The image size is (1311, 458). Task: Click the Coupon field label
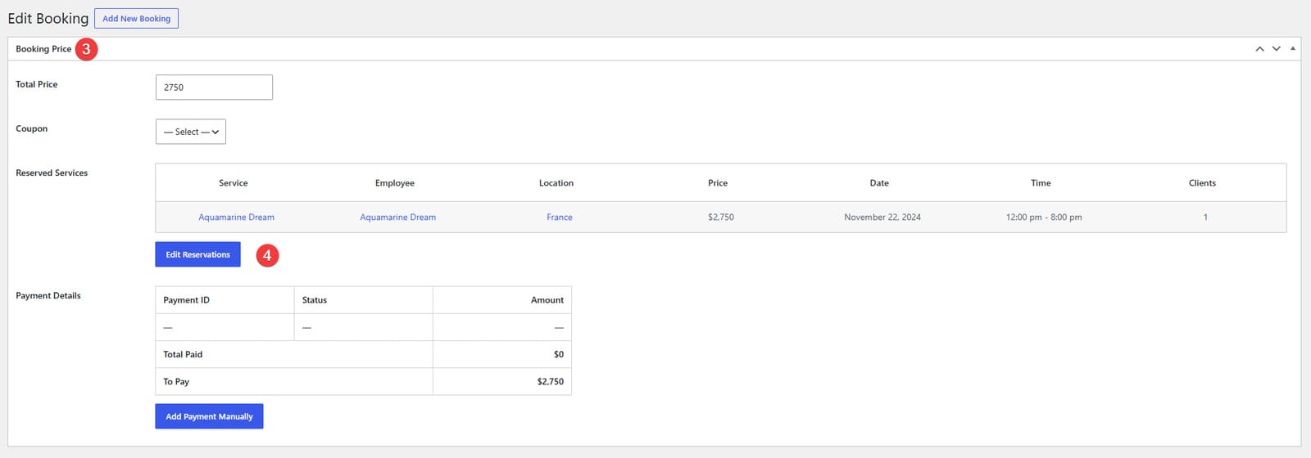coord(32,128)
